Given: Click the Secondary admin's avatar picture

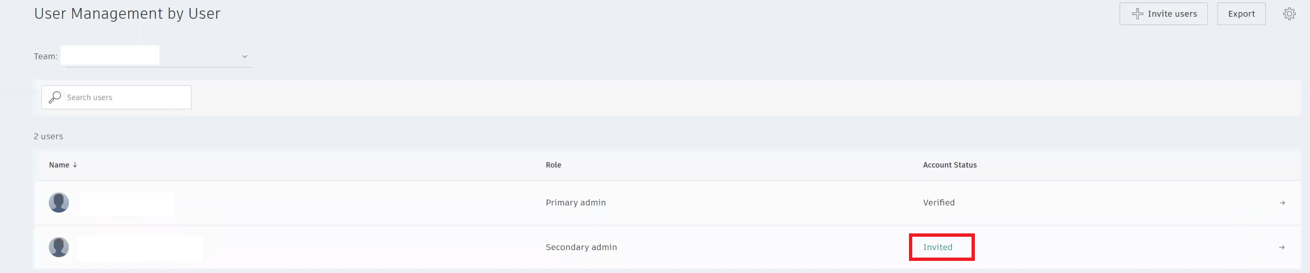Looking at the screenshot, I should pos(58,247).
